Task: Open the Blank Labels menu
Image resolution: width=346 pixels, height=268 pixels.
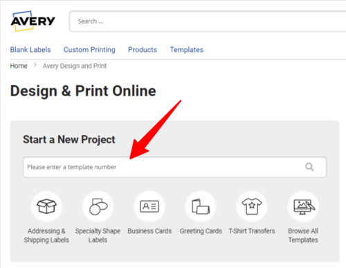Action: point(30,50)
